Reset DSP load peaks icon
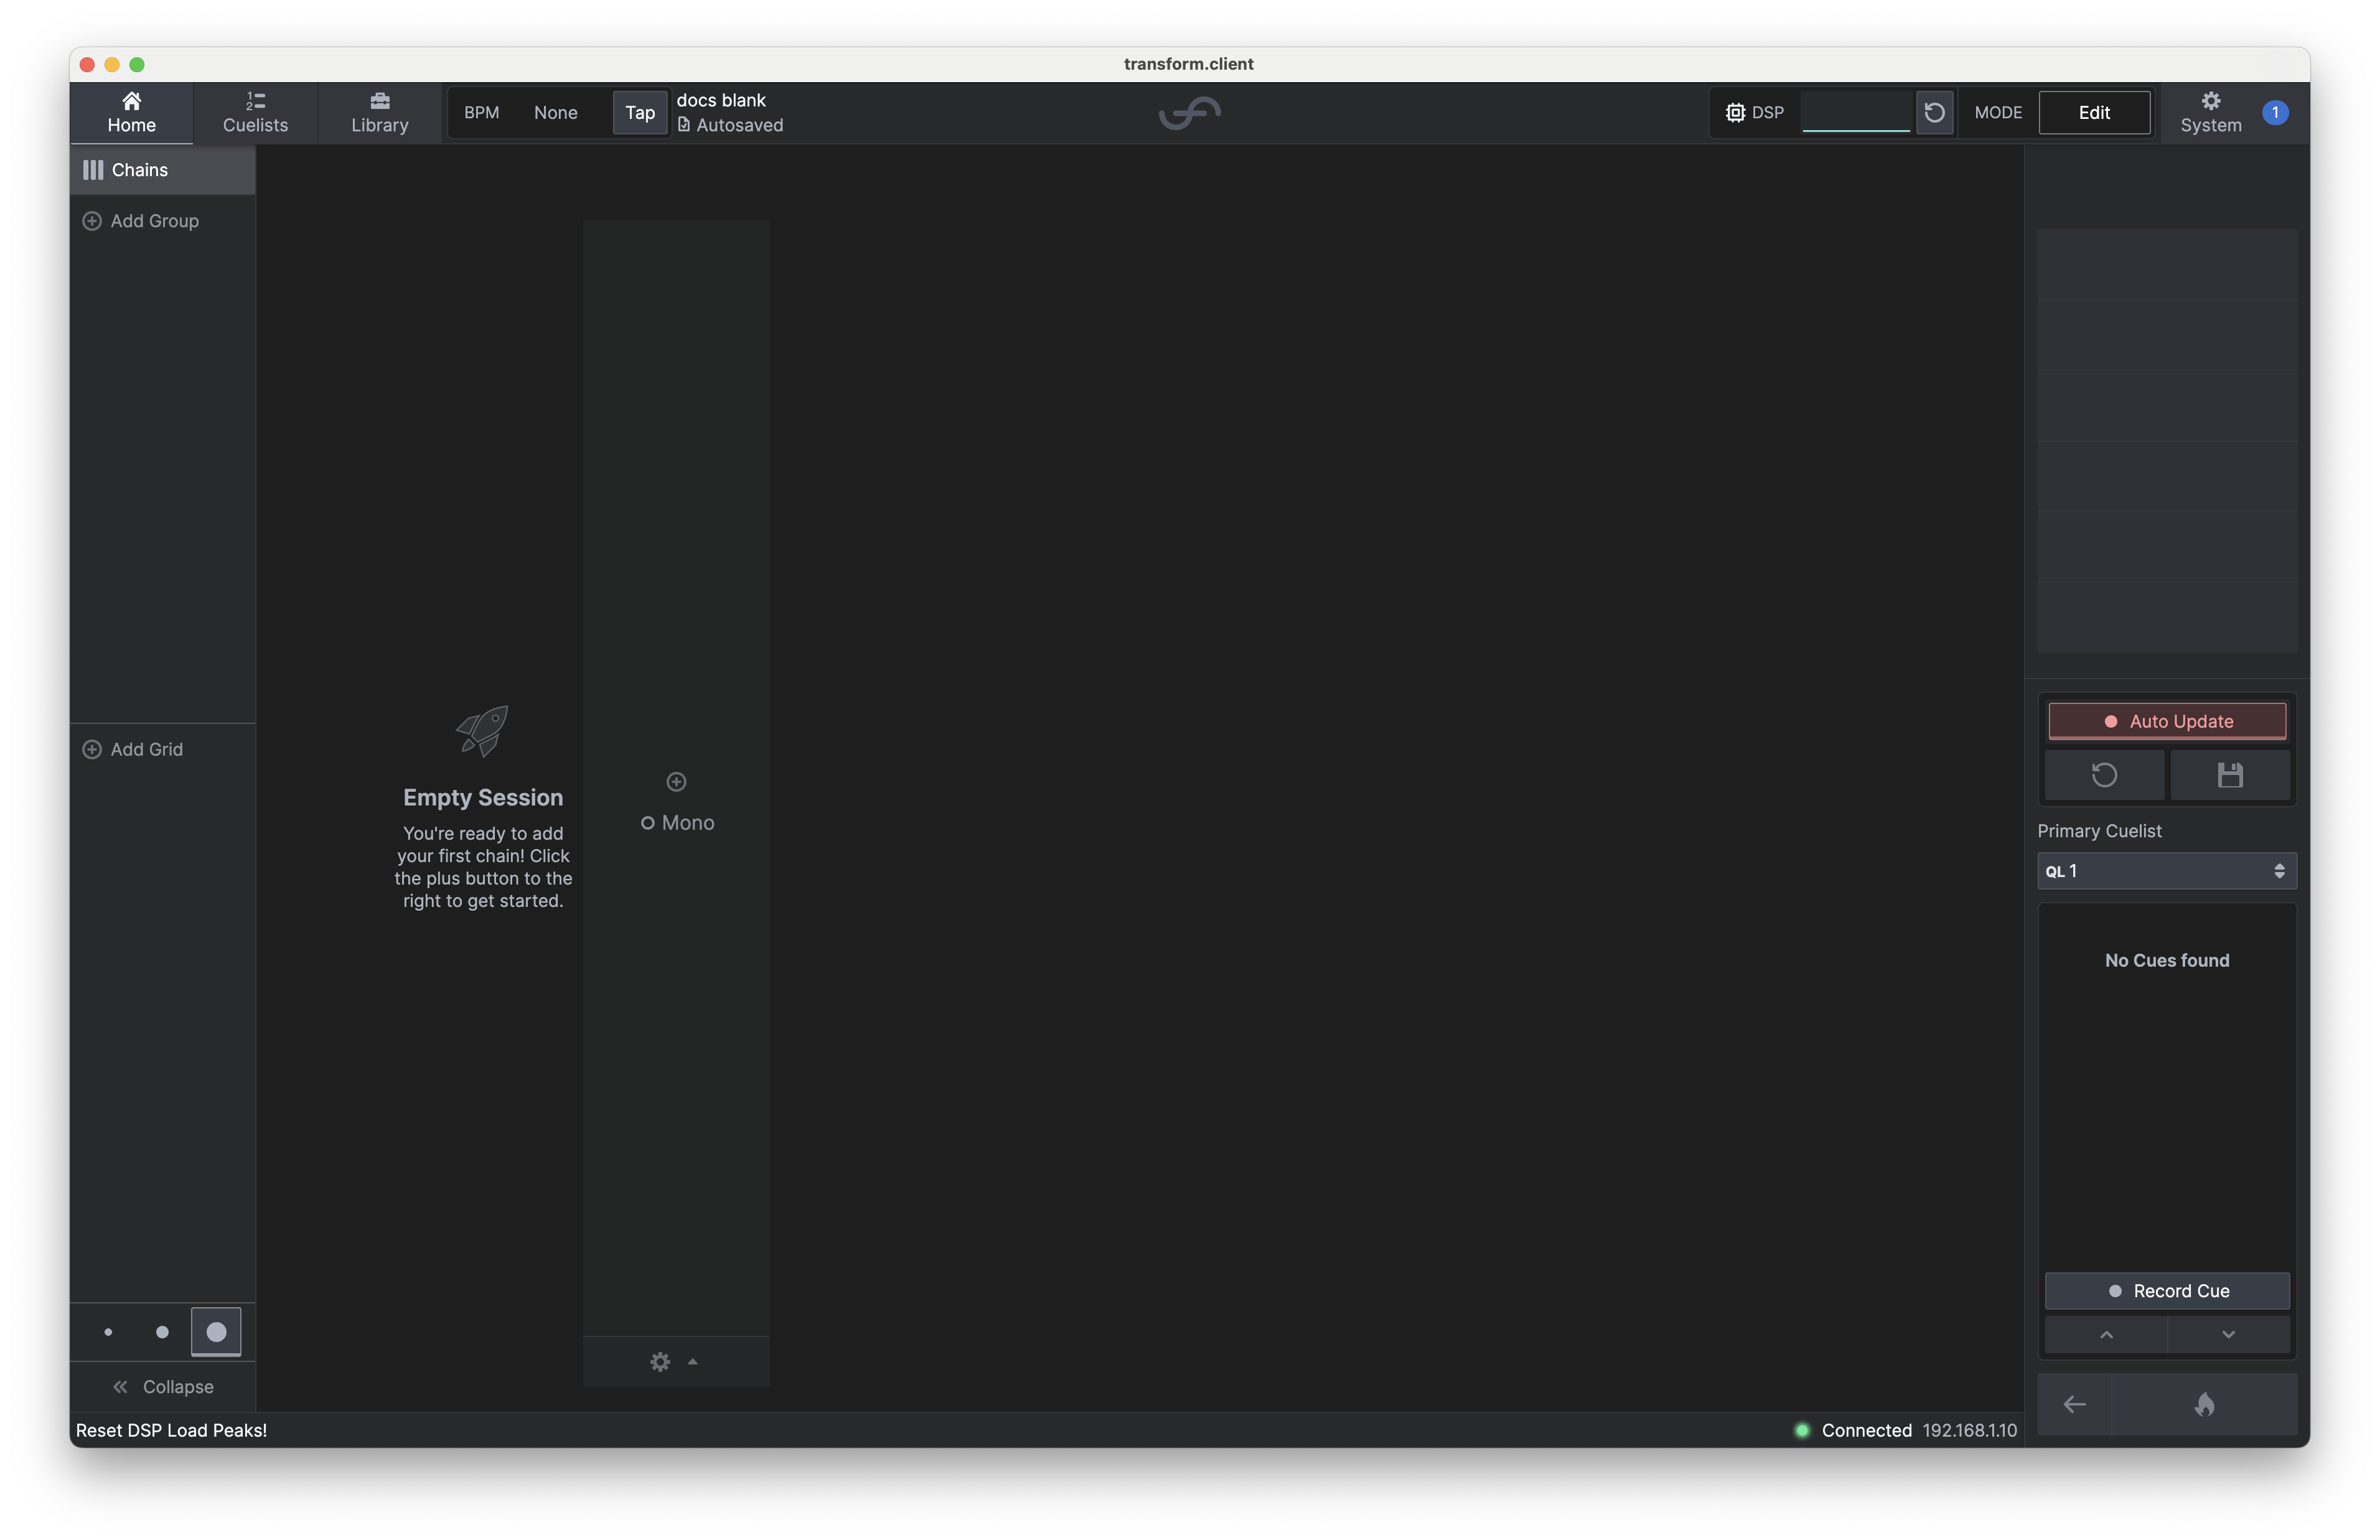This screenshot has height=1540, width=2380. (x=1933, y=112)
